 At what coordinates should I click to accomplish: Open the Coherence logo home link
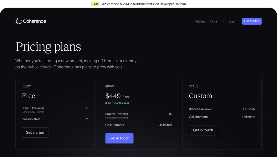point(31,21)
